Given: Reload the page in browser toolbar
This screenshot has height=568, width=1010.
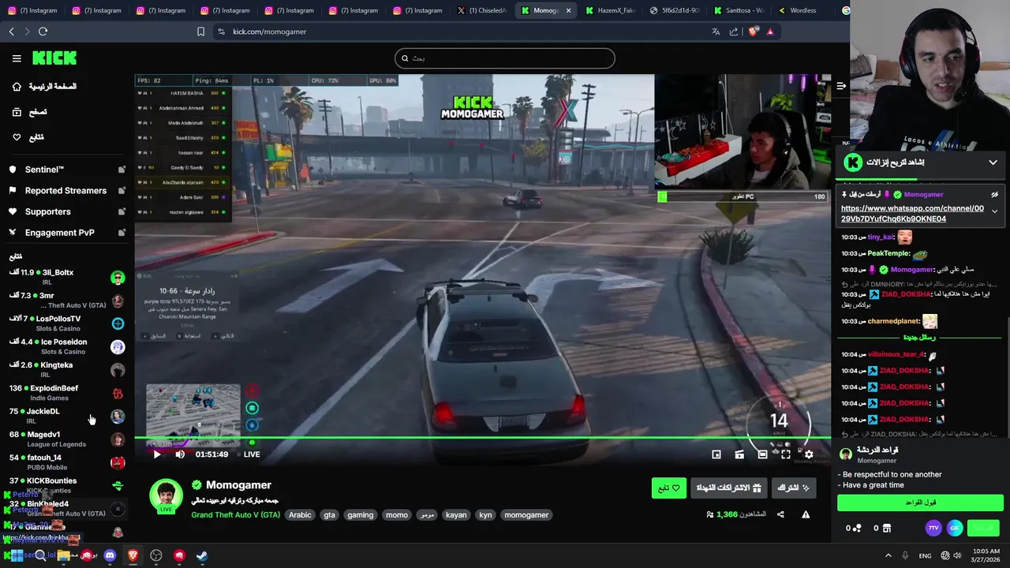Looking at the screenshot, I should (43, 32).
